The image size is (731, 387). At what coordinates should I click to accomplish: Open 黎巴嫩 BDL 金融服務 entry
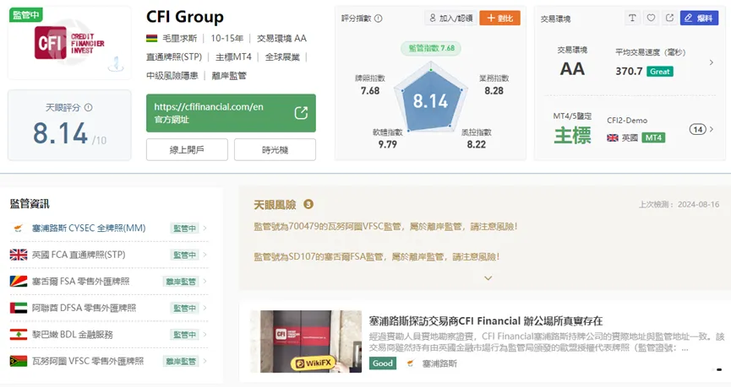tap(109, 334)
